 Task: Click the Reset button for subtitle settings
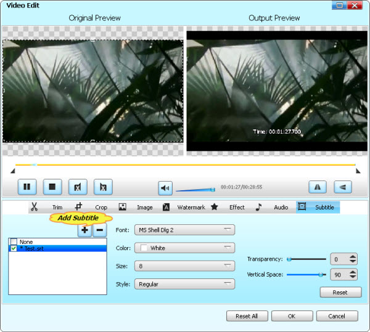tap(340, 292)
